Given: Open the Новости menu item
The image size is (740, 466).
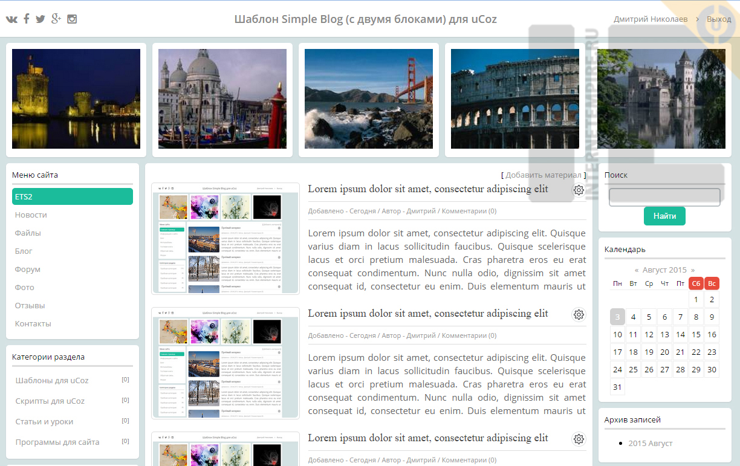Looking at the screenshot, I should pyautogui.click(x=31, y=215).
